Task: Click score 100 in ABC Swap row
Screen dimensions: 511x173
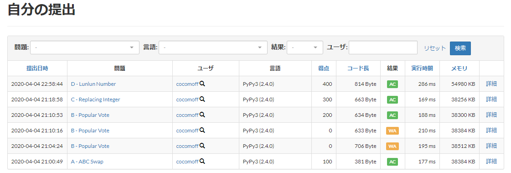Action: [327, 162]
